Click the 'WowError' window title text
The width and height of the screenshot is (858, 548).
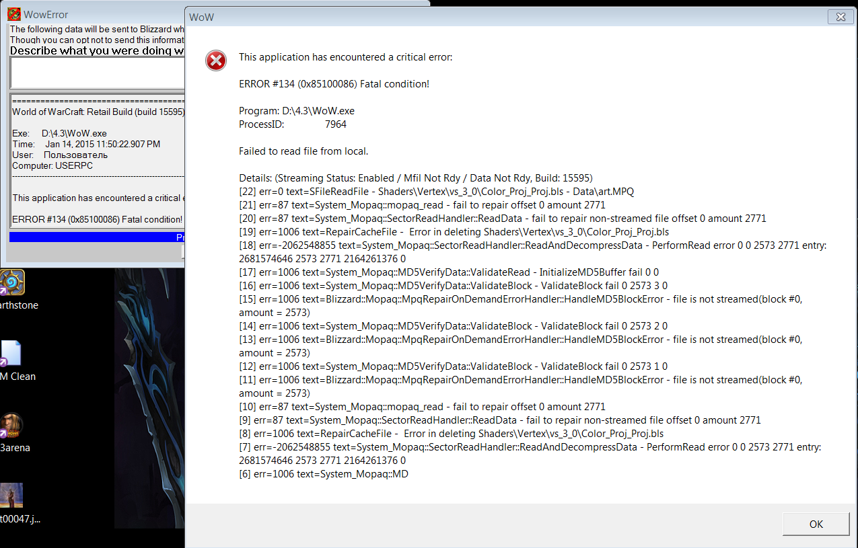[x=46, y=15]
